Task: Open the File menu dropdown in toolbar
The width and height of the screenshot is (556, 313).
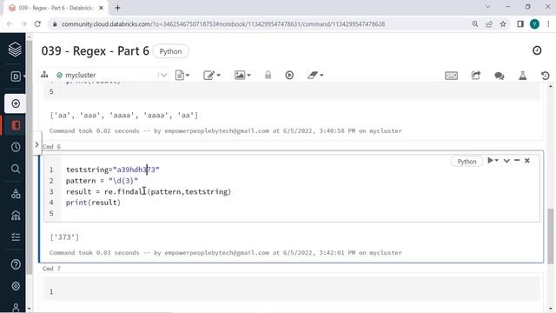Action: (x=182, y=76)
